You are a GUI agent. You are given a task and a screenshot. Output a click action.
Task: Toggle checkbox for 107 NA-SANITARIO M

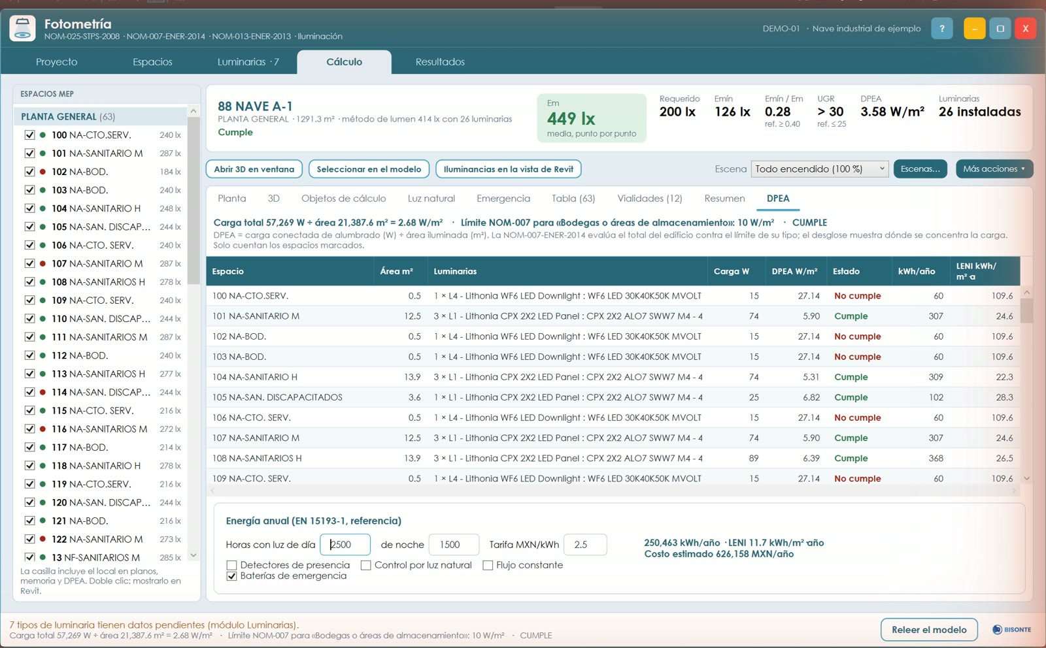click(29, 263)
